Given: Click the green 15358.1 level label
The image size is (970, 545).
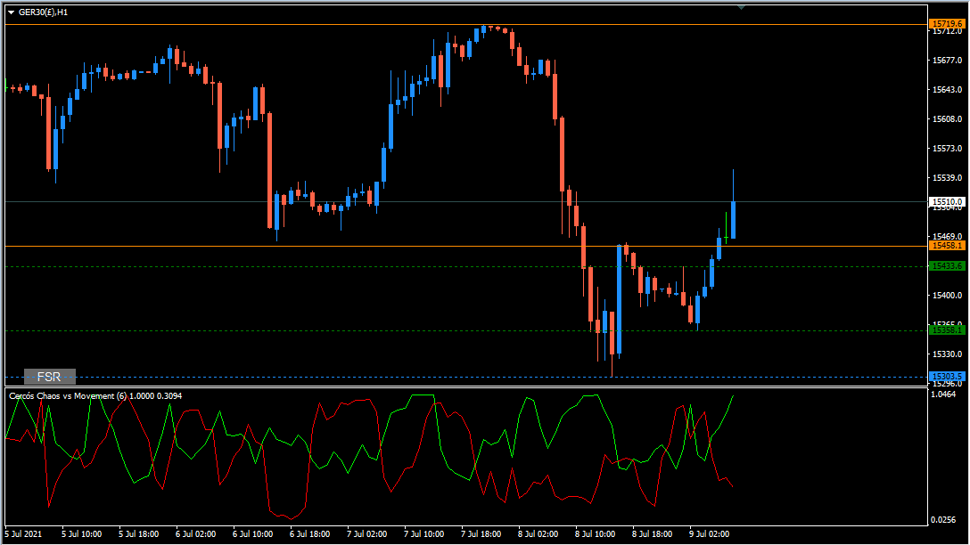Looking at the screenshot, I should (x=947, y=330).
